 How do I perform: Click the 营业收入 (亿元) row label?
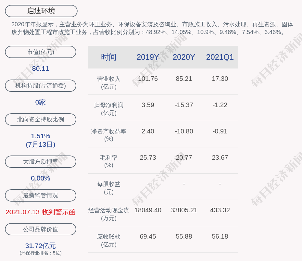[109, 83]
